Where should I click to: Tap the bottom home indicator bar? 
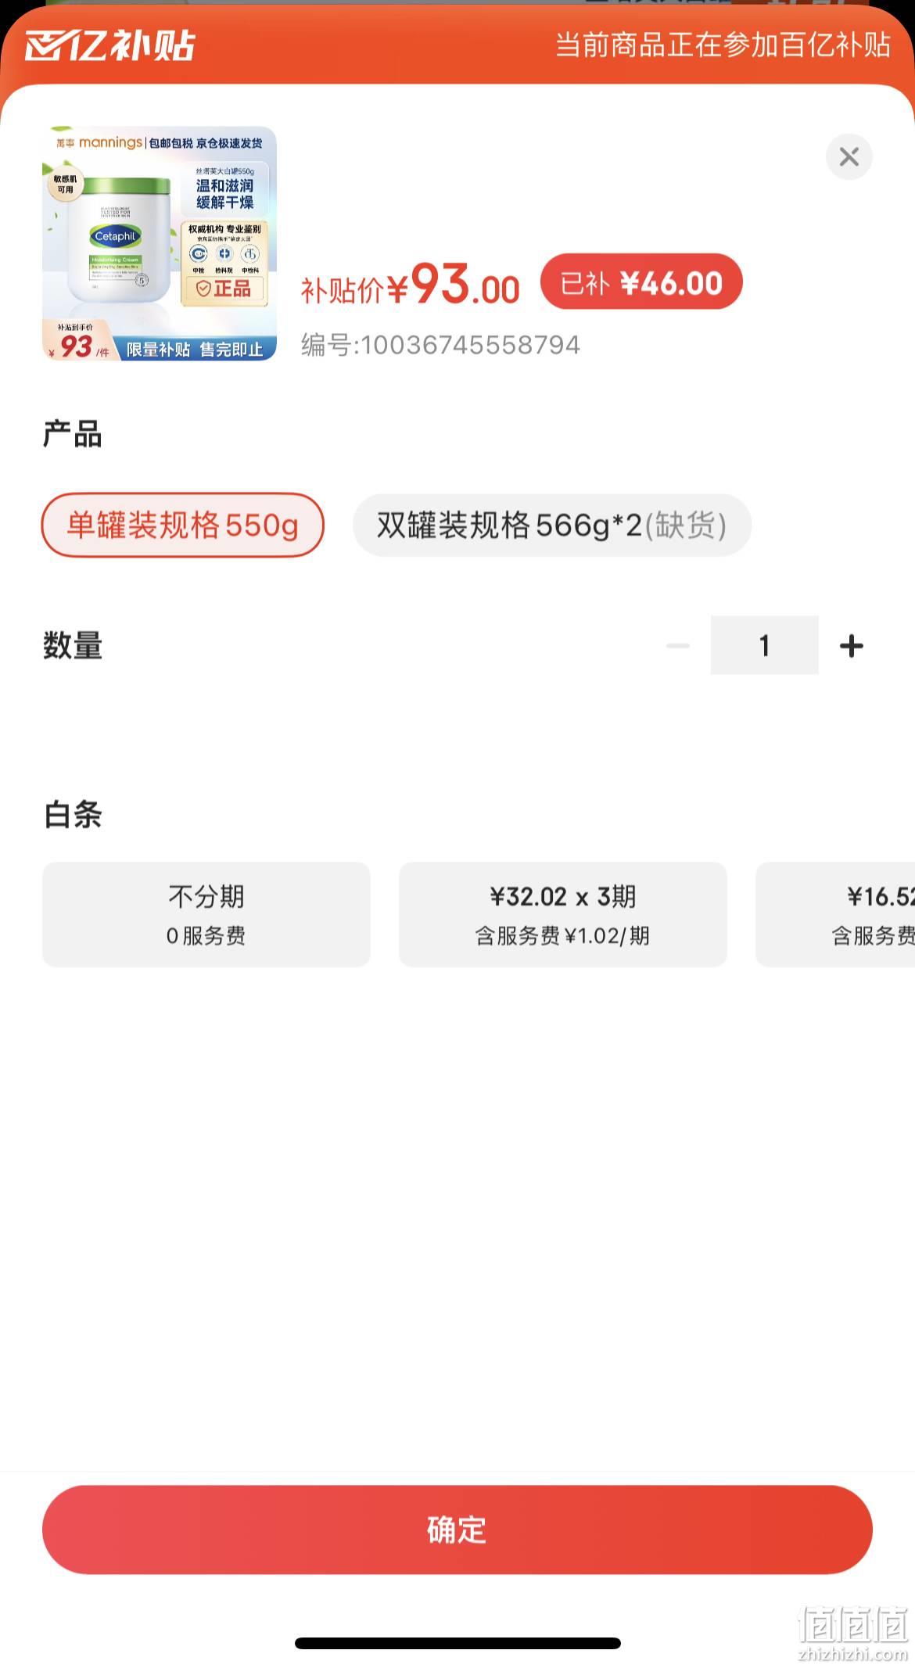coord(457,1643)
